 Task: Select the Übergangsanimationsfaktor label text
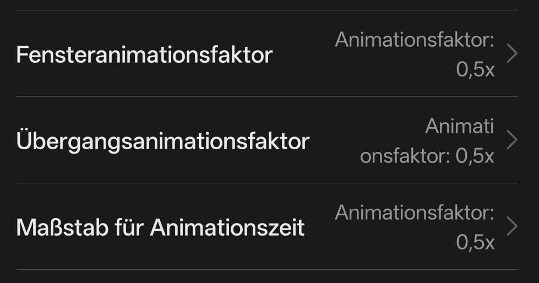coord(162,141)
